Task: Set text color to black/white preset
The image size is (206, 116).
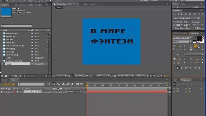Action: point(194,42)
